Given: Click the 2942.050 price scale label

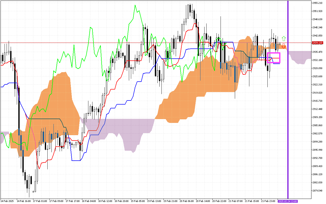Looking at the screenshot, I should 318,36.
